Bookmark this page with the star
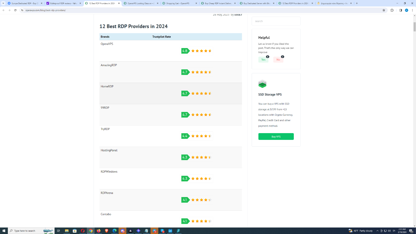Image resolution: width=416 pixels, height=234 pixels. coord(384,10)
